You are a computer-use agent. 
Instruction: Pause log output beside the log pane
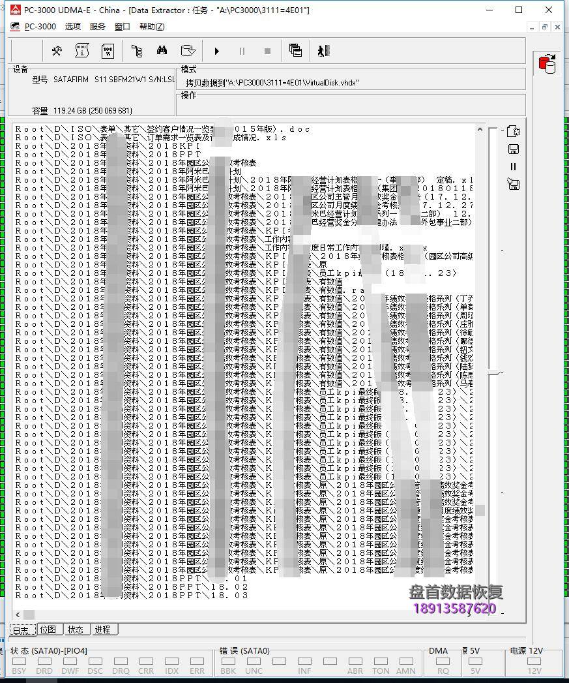pyautogui.click(x=514, y=167)
